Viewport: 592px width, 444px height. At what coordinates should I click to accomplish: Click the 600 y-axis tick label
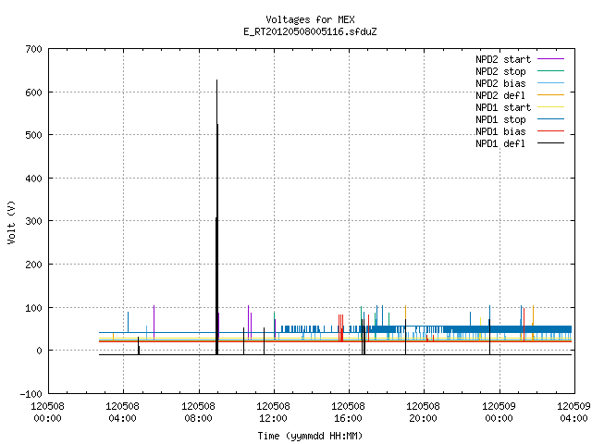click(33, 92)
